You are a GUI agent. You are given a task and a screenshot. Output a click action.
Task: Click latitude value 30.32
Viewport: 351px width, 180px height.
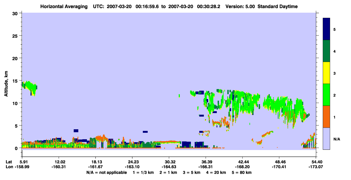[170, 162]
